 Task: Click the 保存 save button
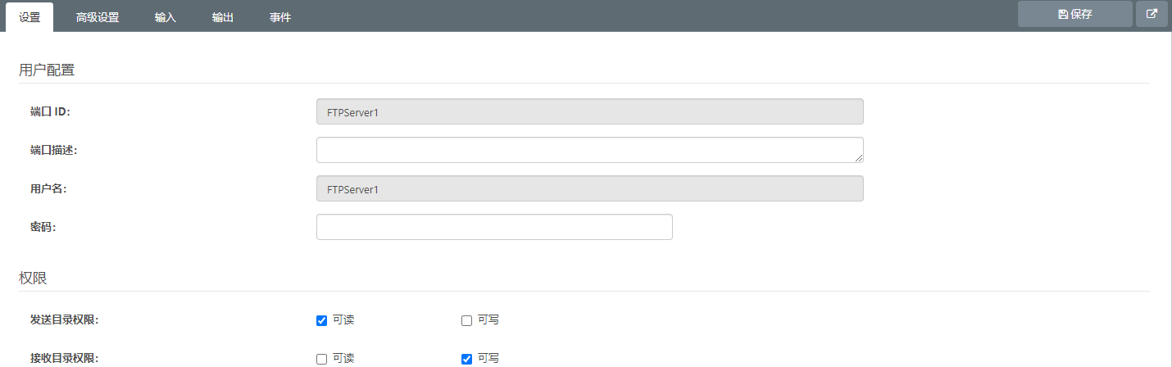(1074, 14)
